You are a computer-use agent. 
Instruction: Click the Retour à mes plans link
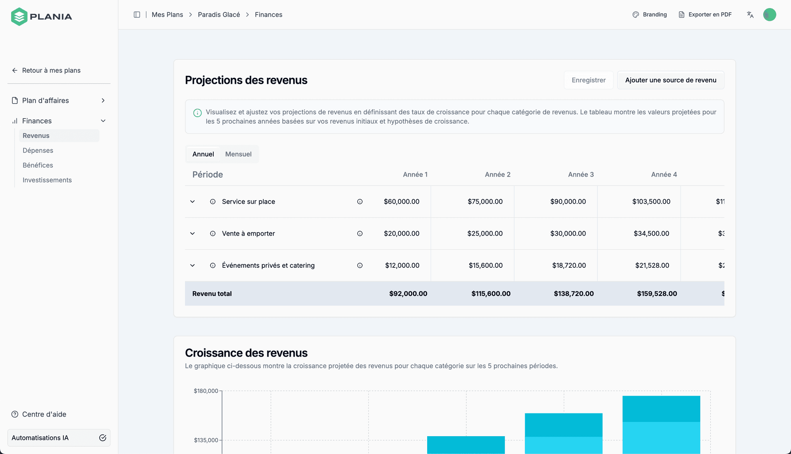point(51,70)
